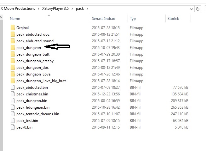Expand chevron after X Moon Productions

pyautogui.click(x=38, y=9)
